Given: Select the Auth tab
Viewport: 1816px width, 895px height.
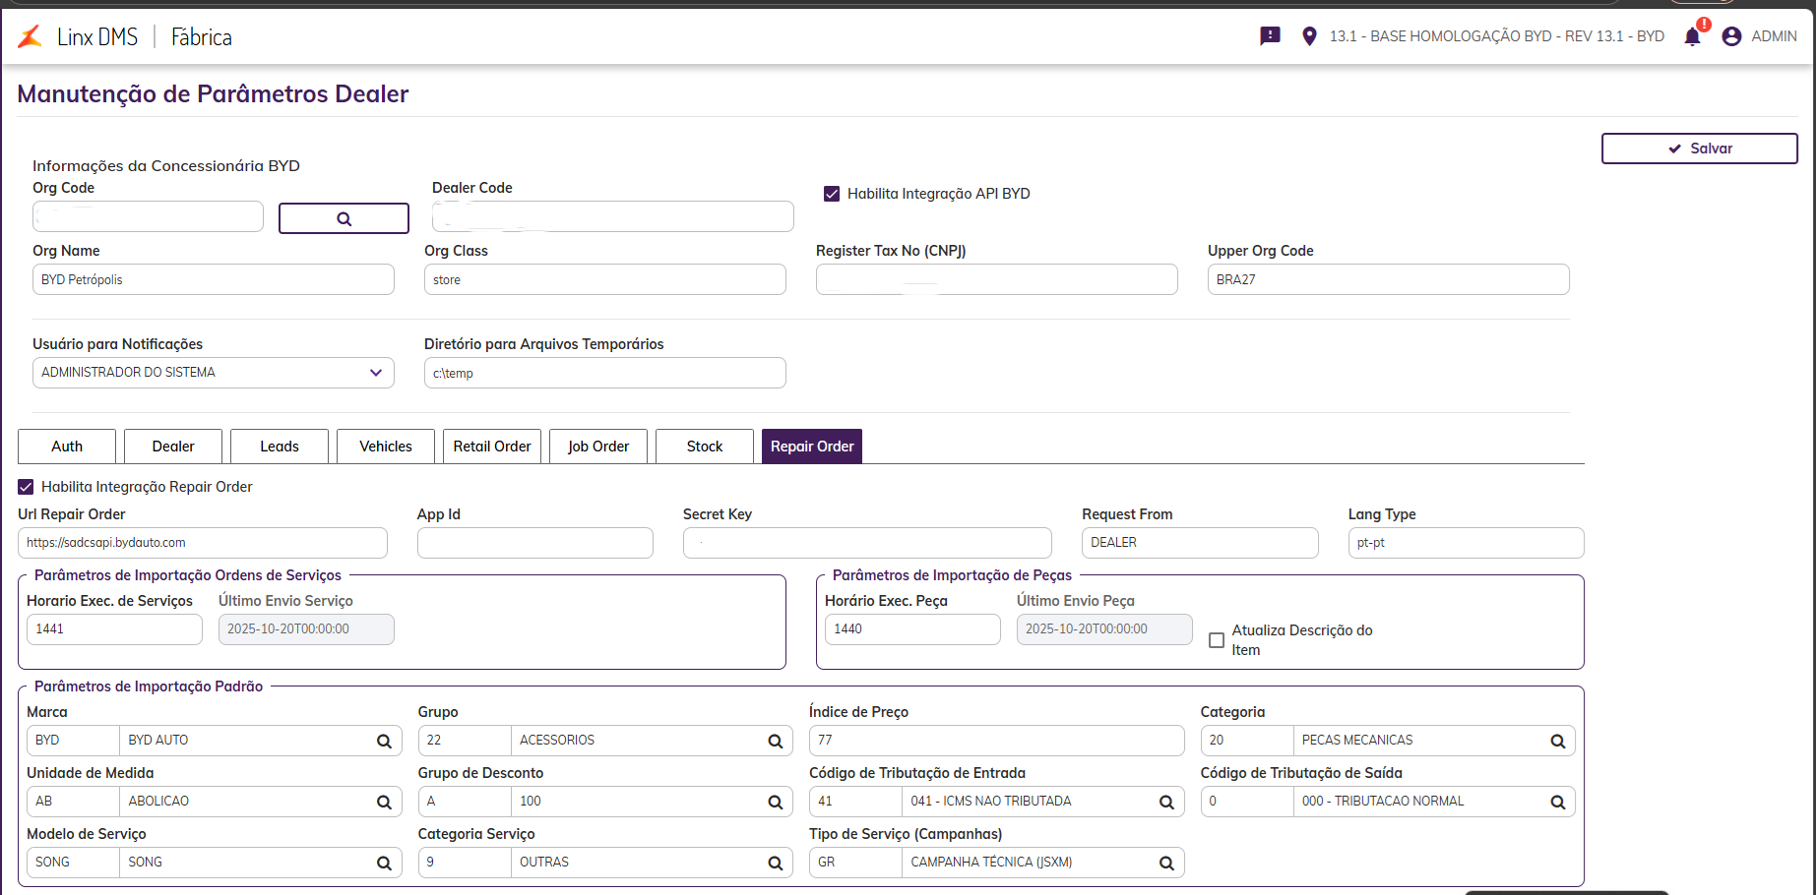Looking at the screenshot, I should coord(67,447).
